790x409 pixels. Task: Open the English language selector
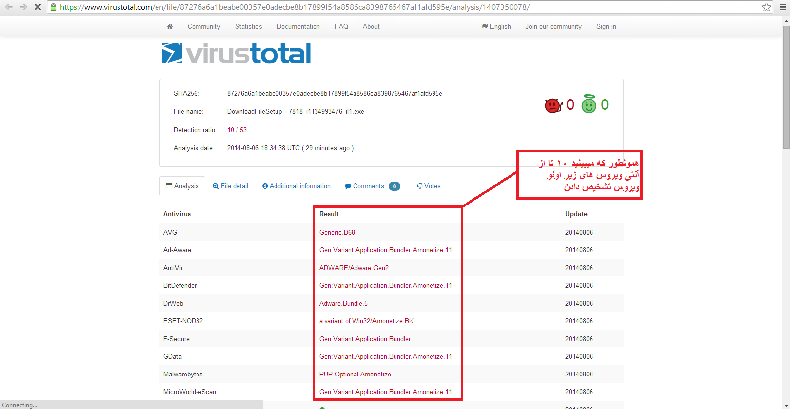(x=496, y=27)
